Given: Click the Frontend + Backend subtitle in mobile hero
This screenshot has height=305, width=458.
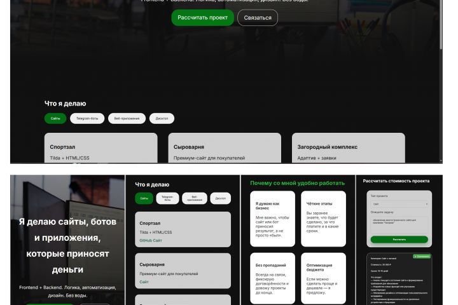Looking at the screenshot, I should pyautogui.click(x=67, y=291).
